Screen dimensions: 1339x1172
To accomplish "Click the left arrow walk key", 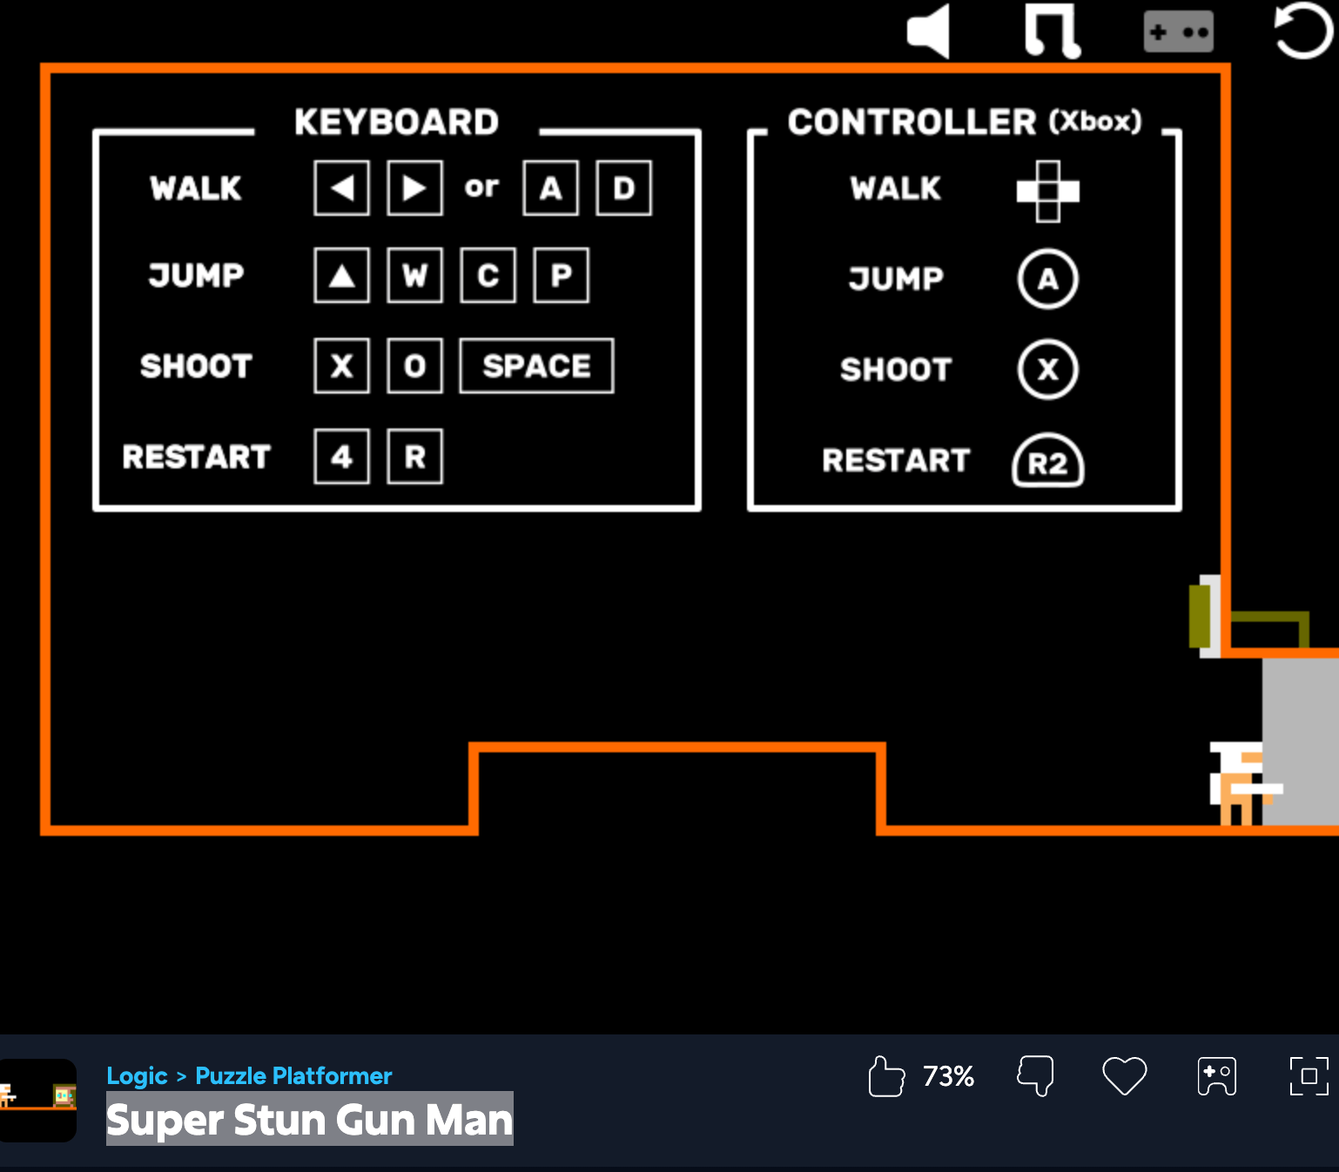I will [341, 188].
